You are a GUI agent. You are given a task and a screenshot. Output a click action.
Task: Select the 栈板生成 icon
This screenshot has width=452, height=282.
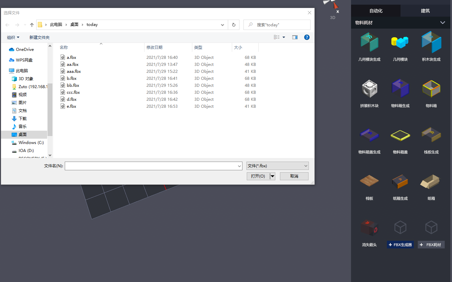pyautogui.click(x=431, y=134)
